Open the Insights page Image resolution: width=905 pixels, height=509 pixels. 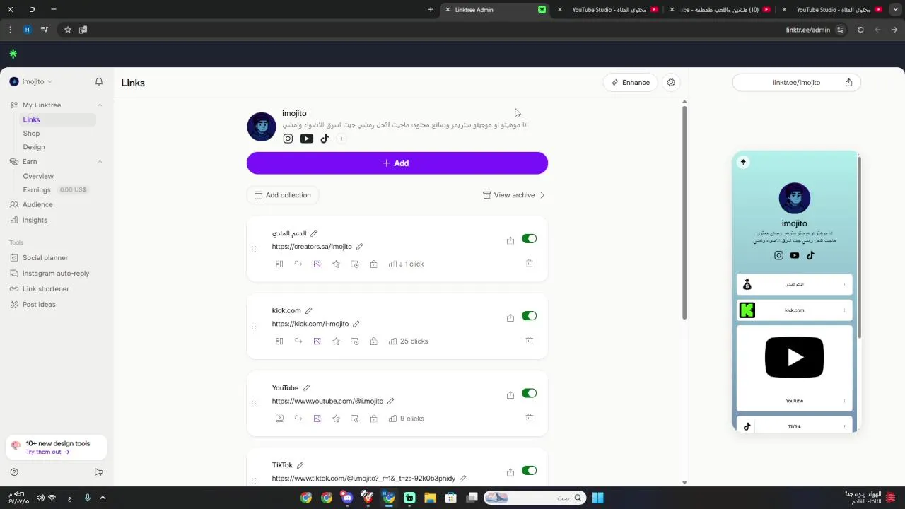(35, 221)
